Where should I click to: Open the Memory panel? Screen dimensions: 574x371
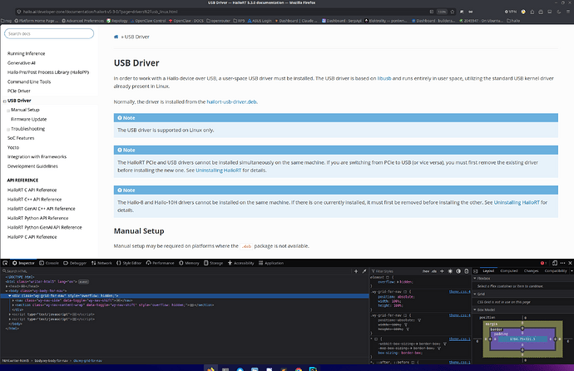click(189, 263)
